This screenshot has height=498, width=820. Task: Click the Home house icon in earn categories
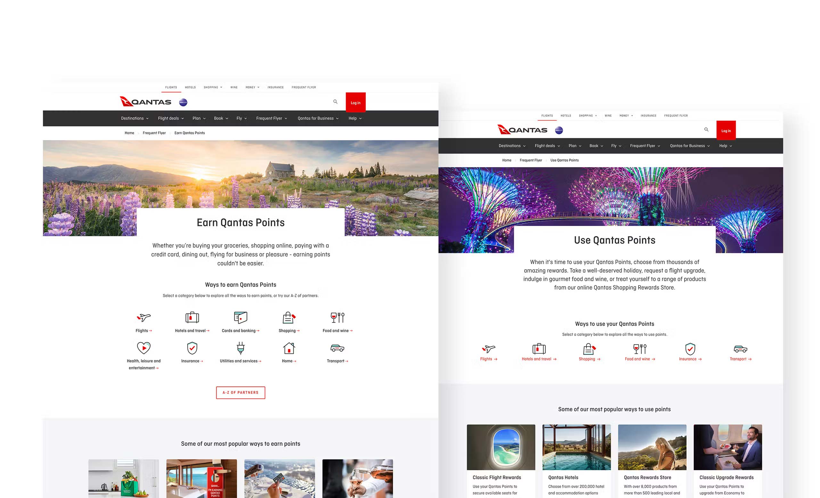click(x=289, y=348)
